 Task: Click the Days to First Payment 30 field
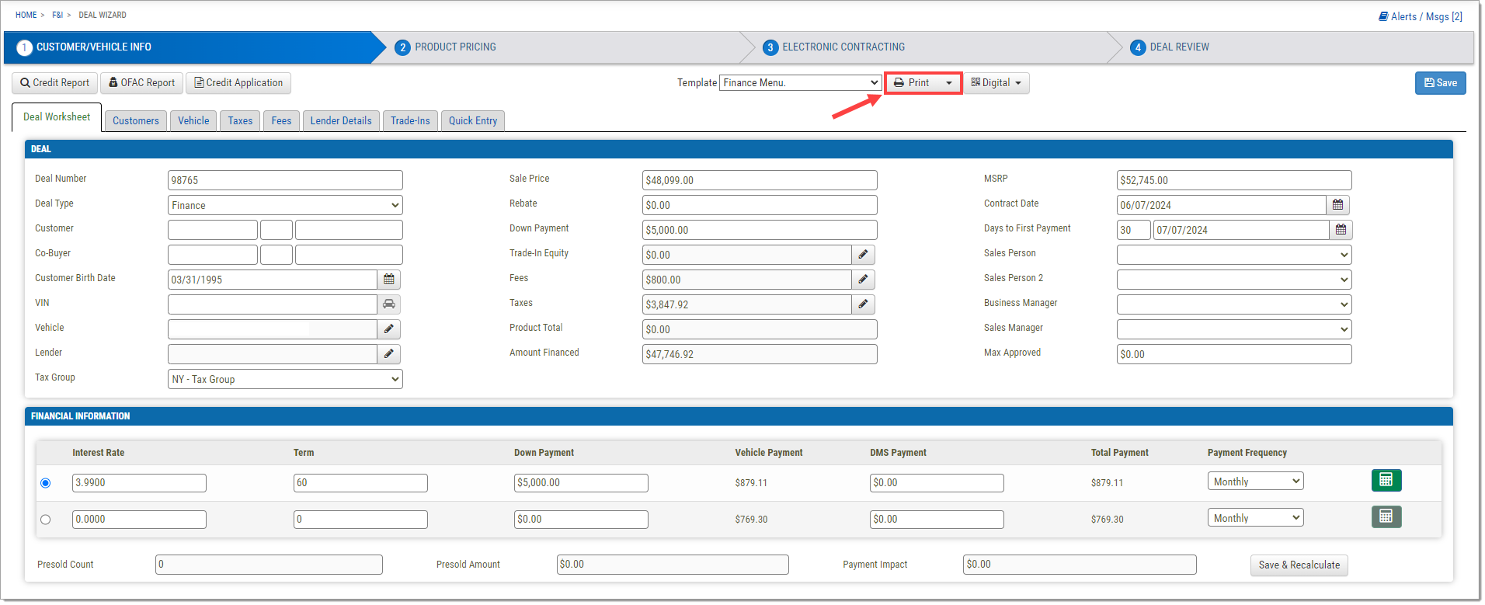coord(1133,230)
